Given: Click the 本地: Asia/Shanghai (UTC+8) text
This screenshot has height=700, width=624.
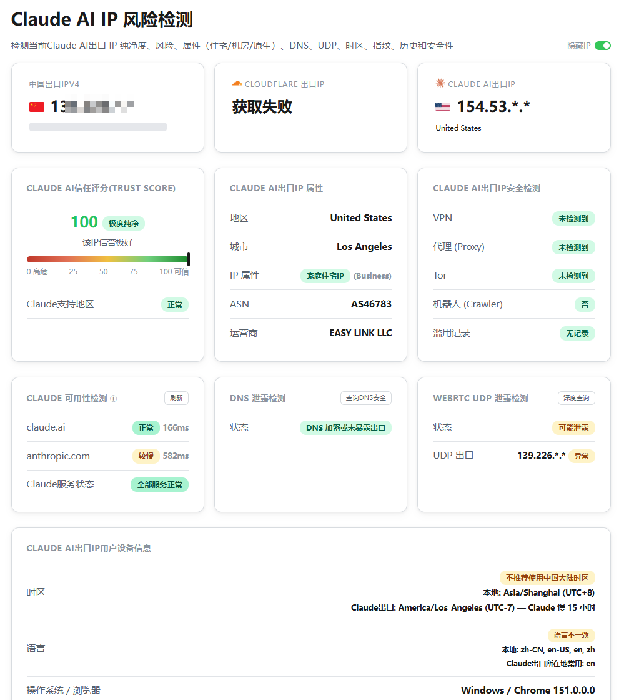Looking at the screenshot, I should 539,593.
